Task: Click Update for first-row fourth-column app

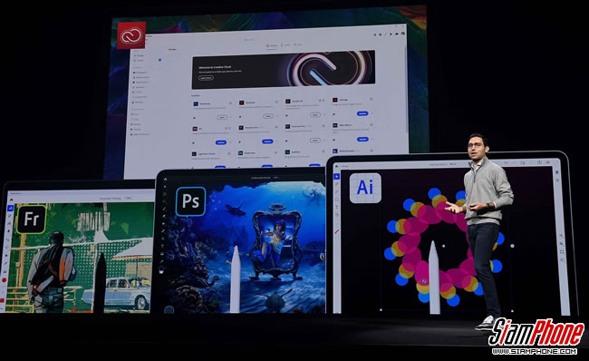Action: (x=362, y=113)
